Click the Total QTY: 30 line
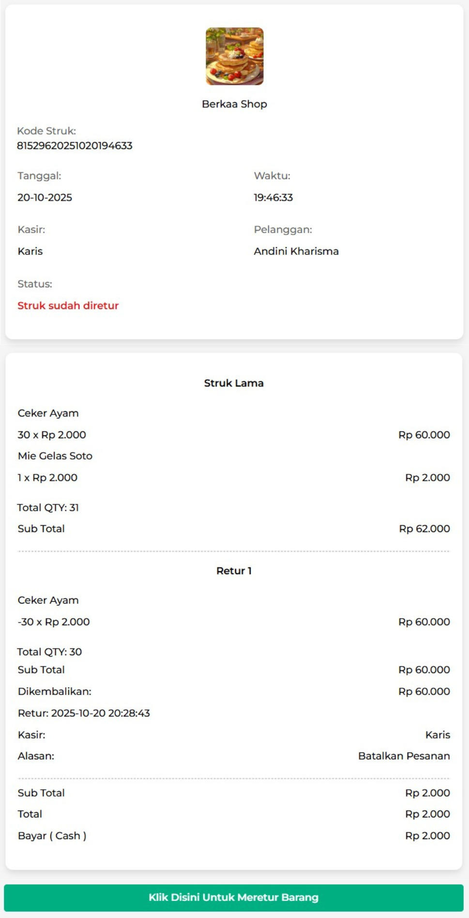The image size is (469, 918). (x=49, y=651)
